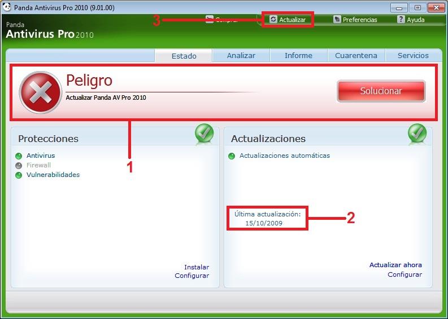Click green status dot beside Vulnerabilidades

click(x=19, y=175)
